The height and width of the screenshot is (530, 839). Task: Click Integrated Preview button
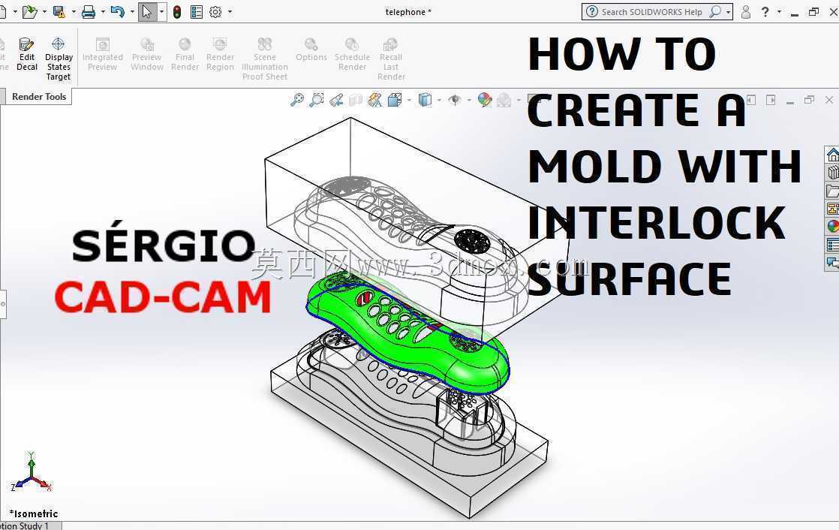(x=102, y=55)
